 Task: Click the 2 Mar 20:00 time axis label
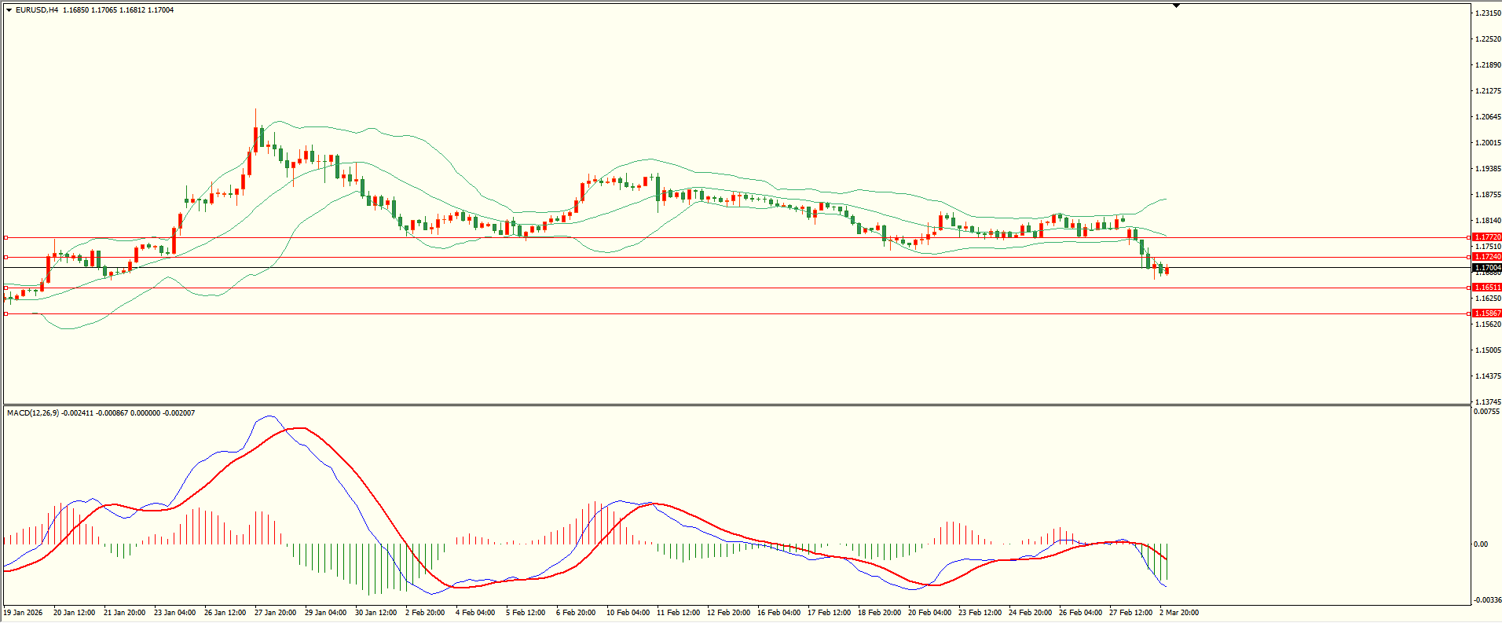(x=1179, y=613)
